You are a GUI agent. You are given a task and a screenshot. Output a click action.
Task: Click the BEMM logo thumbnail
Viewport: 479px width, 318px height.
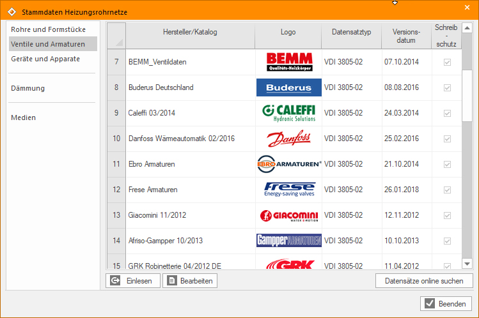coord(289,62)
